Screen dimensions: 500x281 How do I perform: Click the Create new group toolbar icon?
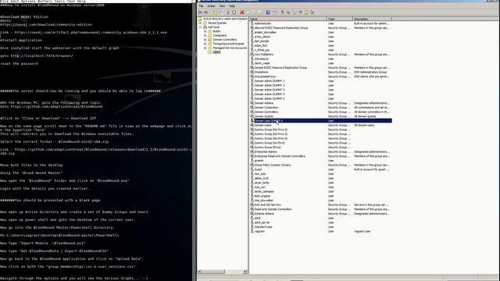pos(288,12)
